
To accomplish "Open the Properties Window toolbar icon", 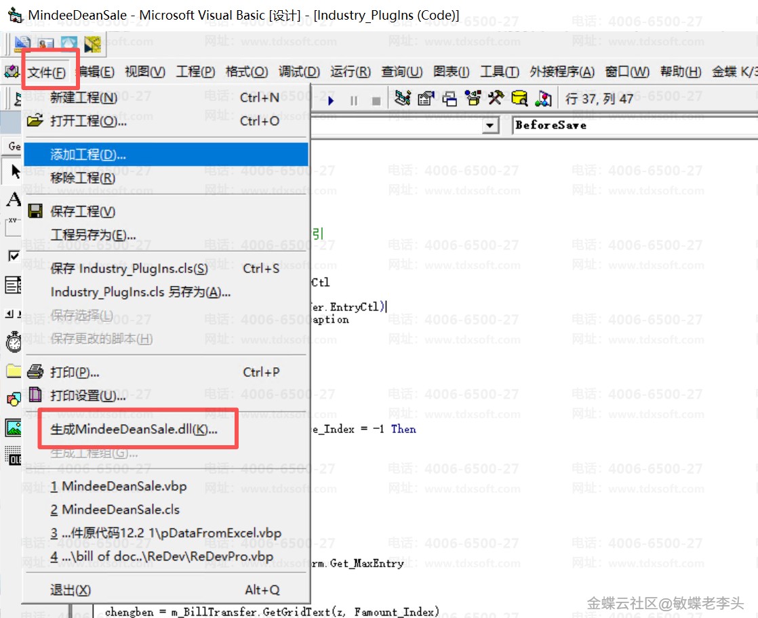I will (426, 98).
